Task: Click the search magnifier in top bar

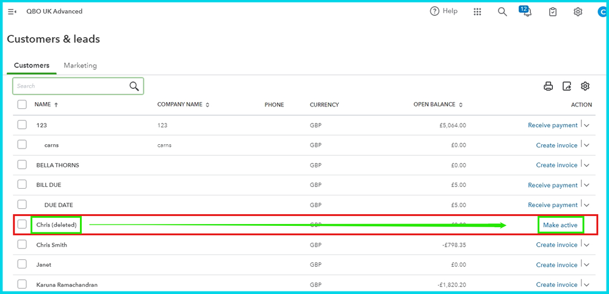Action: 502,12
